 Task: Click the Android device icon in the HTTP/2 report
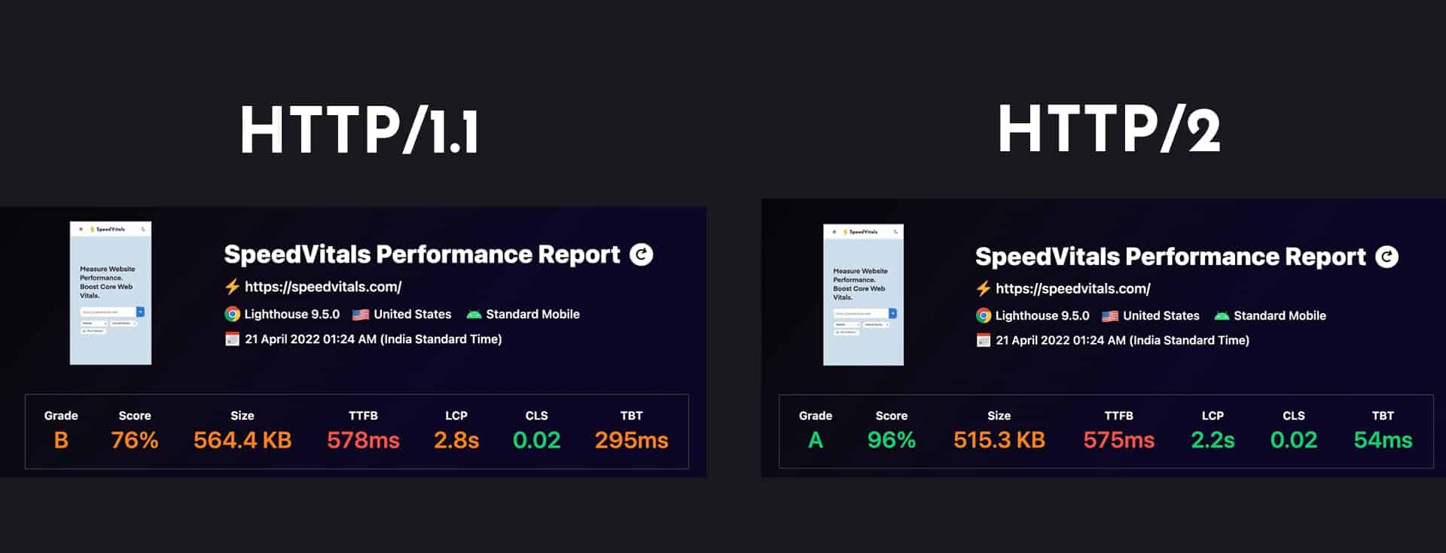tap(1222, 316)
